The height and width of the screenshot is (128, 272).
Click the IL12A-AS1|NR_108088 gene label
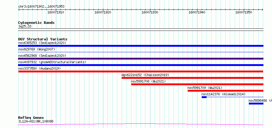[x=36, y=121]
